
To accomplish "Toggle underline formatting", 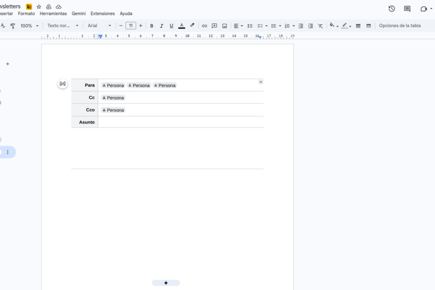I will pos(172,26).
